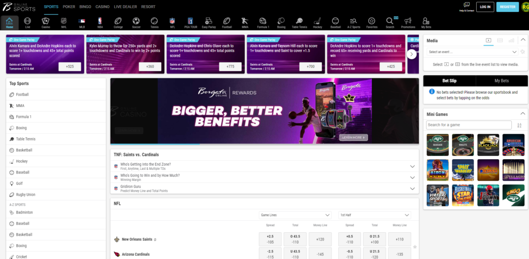529x259 pixels.
Task: Open the 1st Half dropdown
Action: tap(375, 215)
